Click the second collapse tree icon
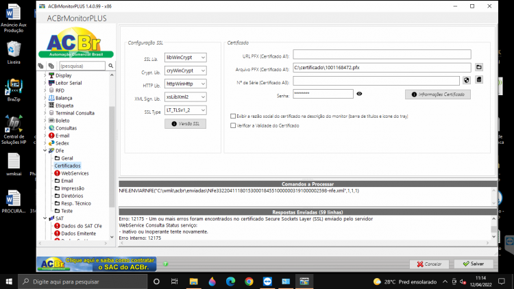This screenshot has height=289, width=514. pyautogui.click(x=51, y=66)
